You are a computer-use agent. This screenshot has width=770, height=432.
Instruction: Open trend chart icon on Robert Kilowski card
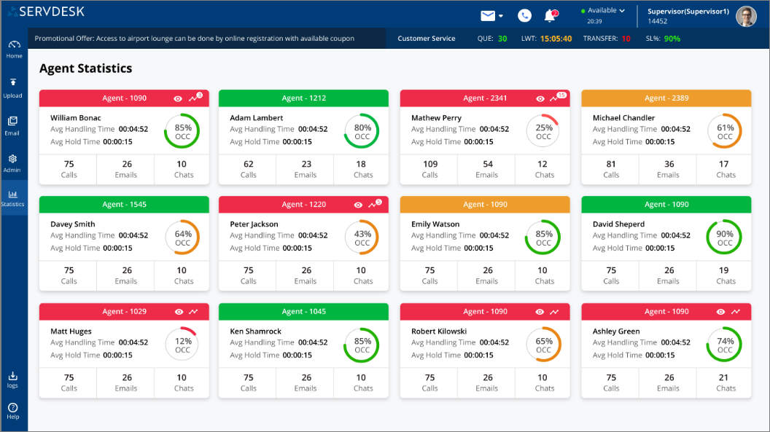(554, 312)
